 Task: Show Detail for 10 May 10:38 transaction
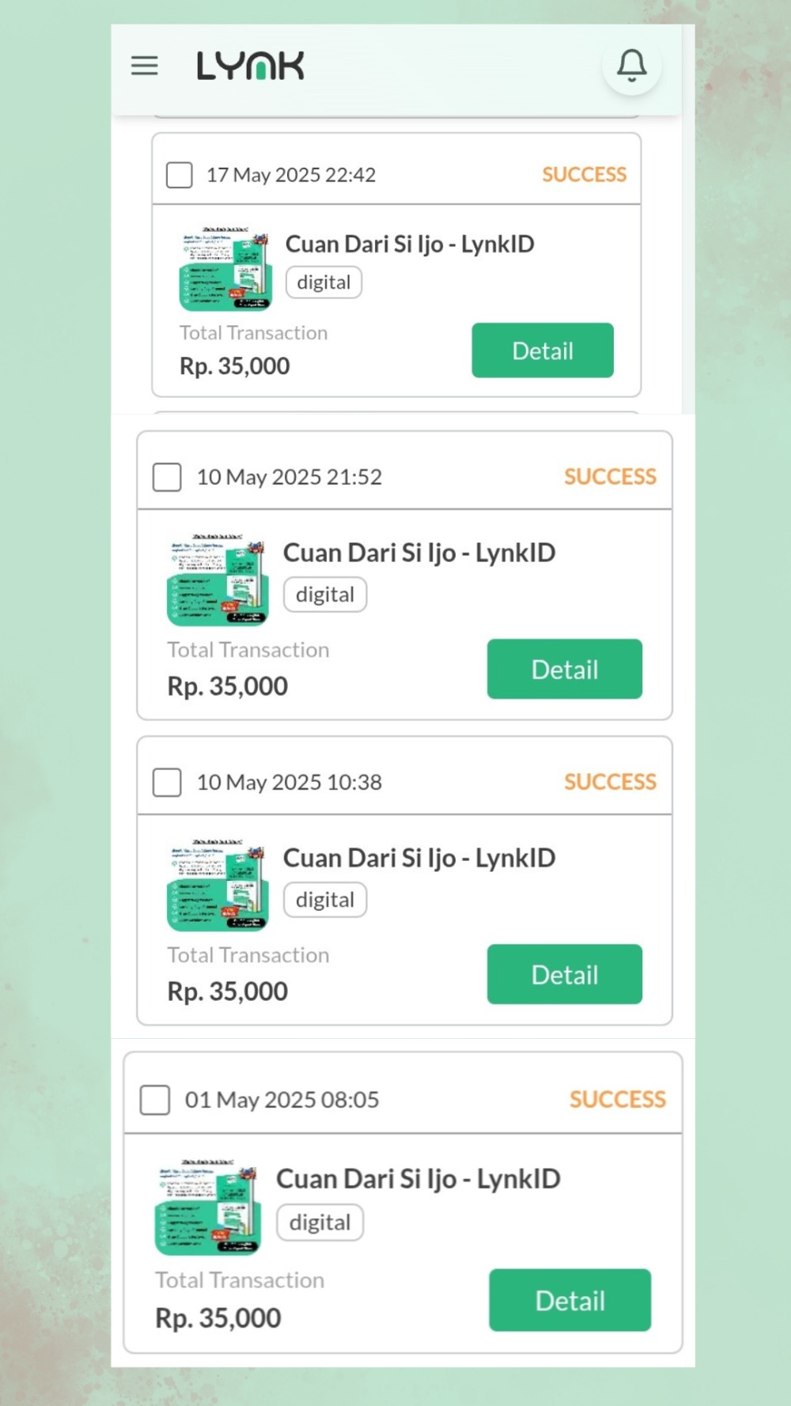click(x=564, y=975)
